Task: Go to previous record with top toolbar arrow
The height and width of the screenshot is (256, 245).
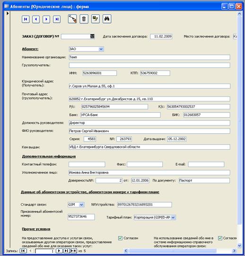Action: (36, 19)
